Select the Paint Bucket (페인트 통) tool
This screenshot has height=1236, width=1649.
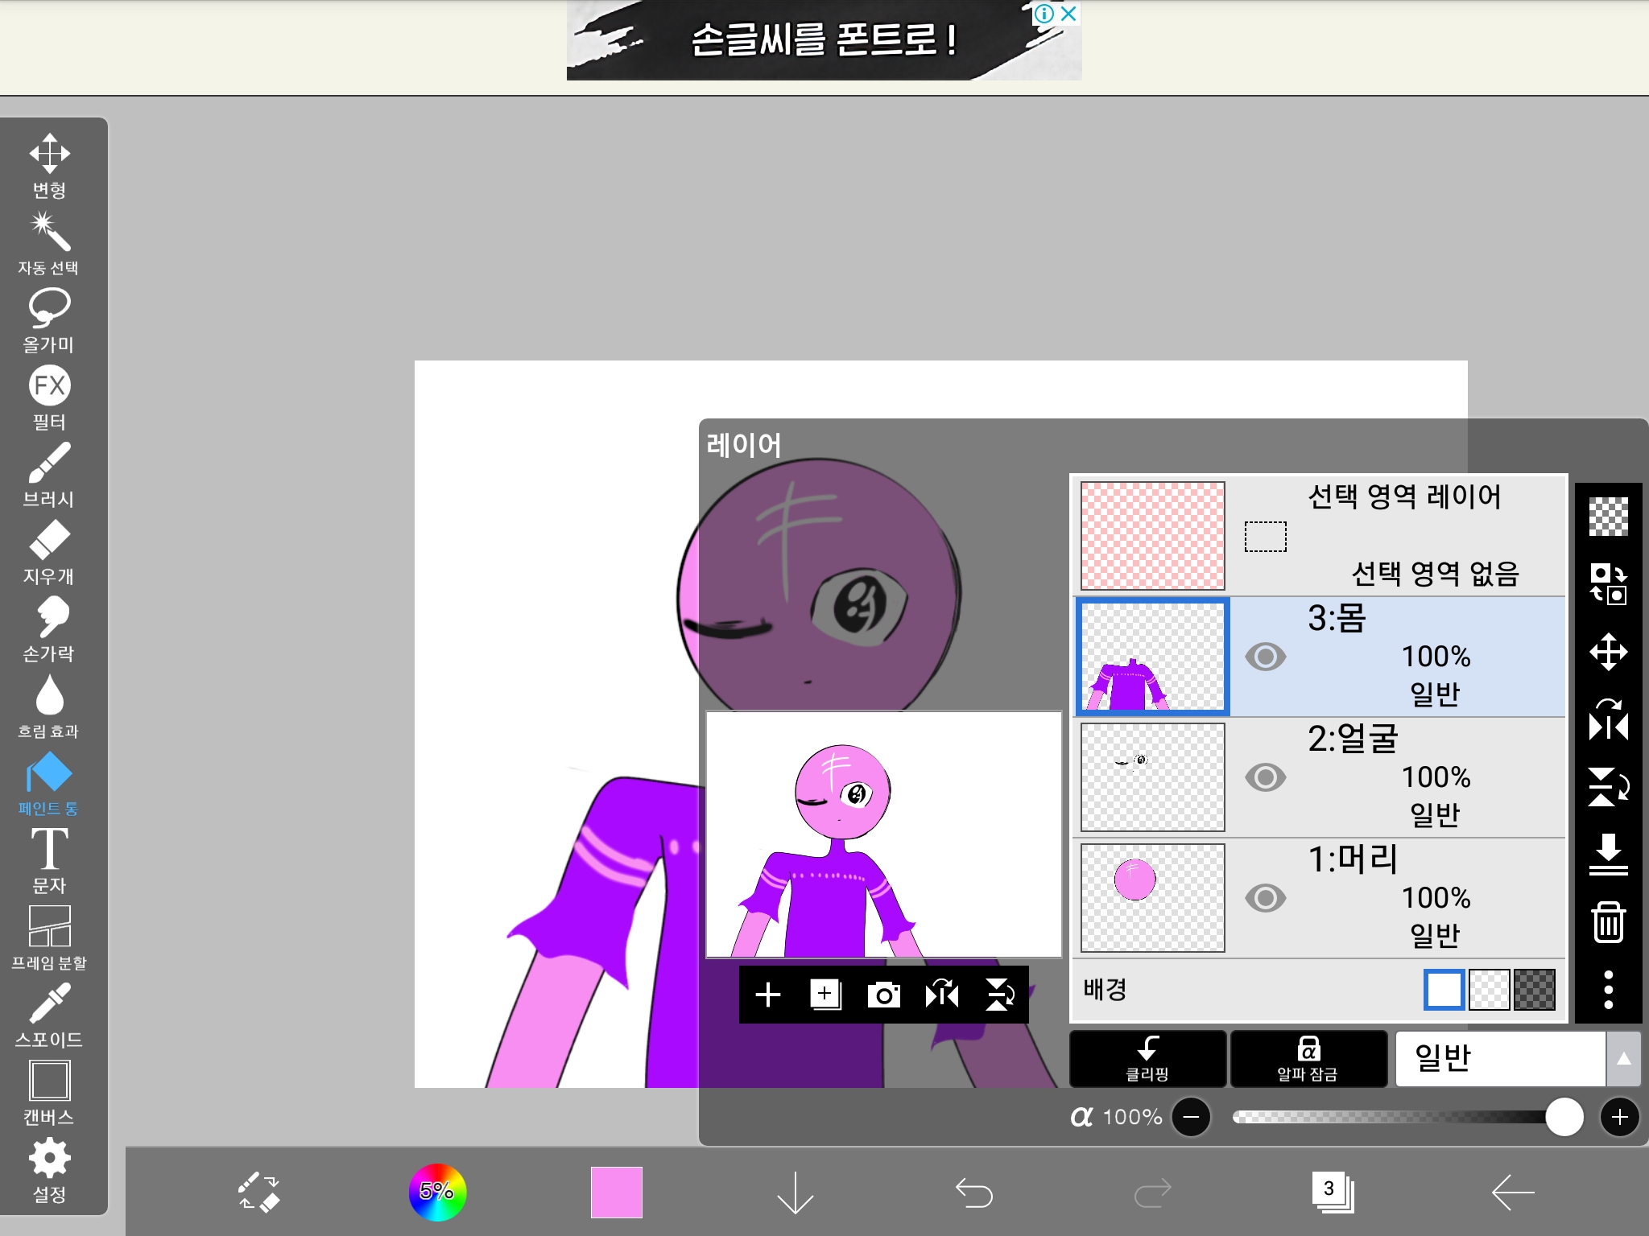point(49,785)
